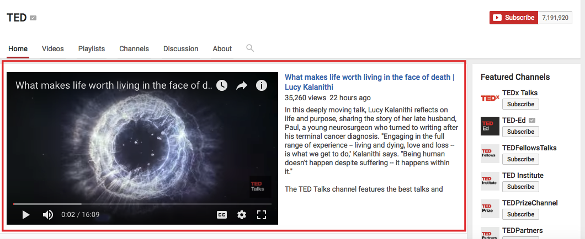Open the Lucy Kalanithi video title link
The height and width of the screenshot is (239, 585).
click(x=369, y=82)
